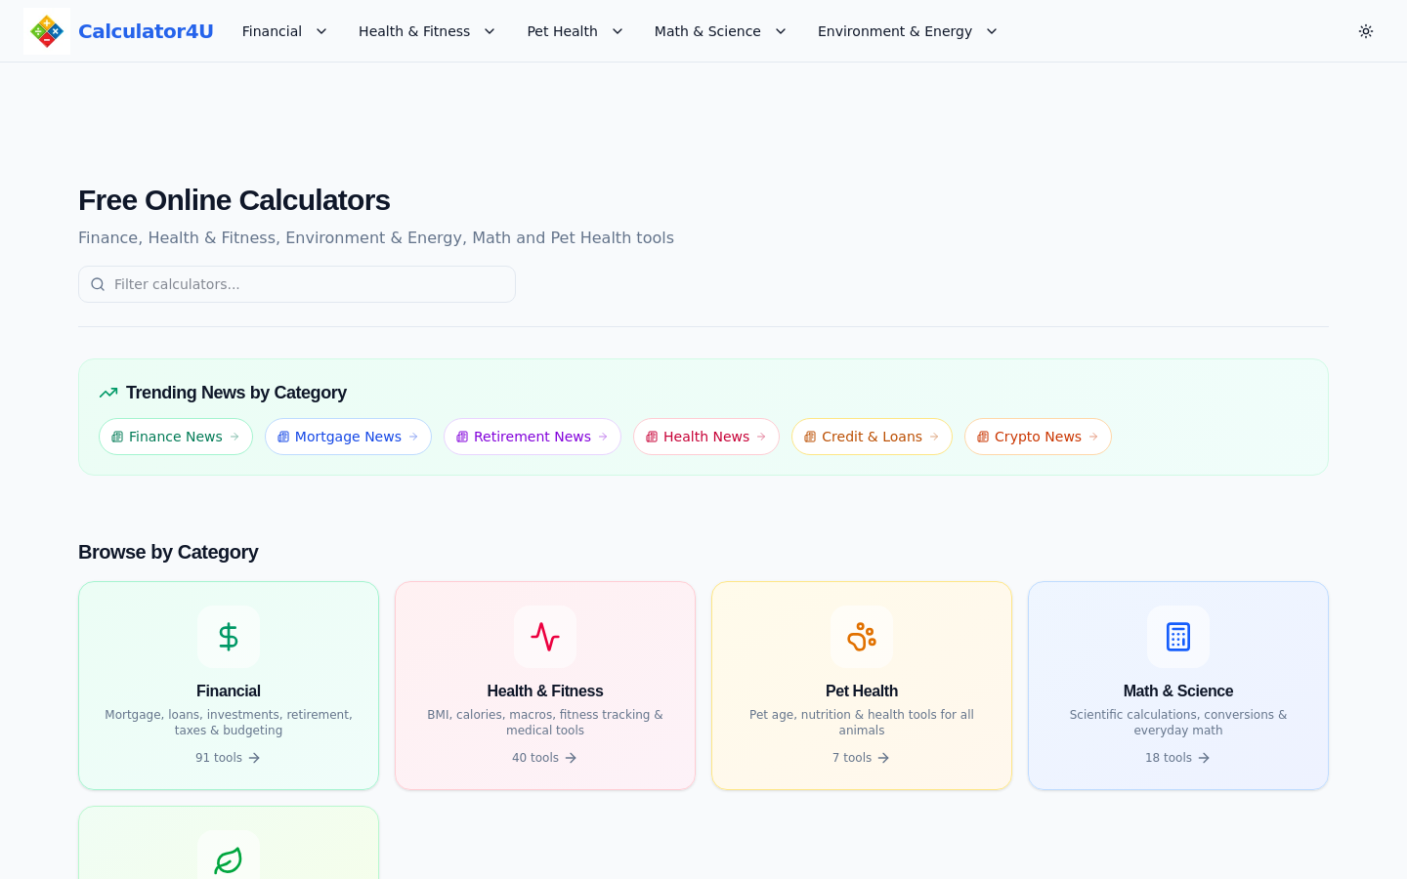Click the newspaper icon in Retirement News
The image size is (1407, 879).
tap(462, 437)
